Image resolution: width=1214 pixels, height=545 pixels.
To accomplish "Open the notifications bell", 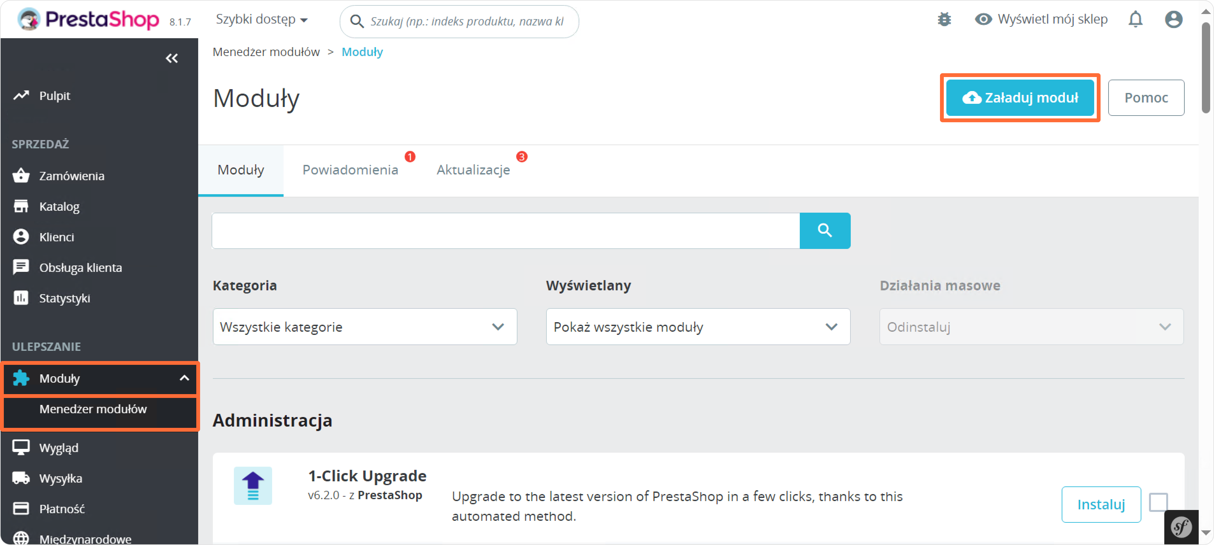I will click(1135, 19).
